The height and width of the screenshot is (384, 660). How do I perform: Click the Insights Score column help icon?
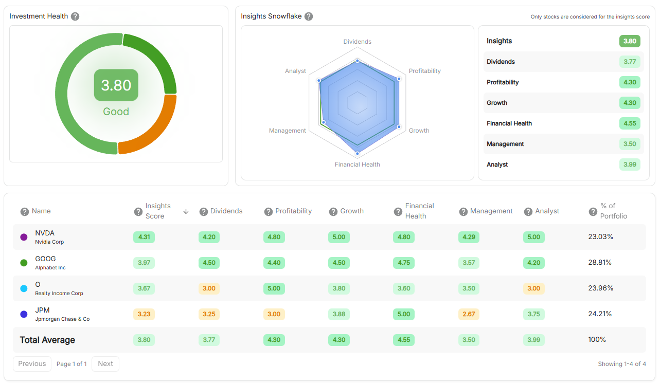(138, 211)
